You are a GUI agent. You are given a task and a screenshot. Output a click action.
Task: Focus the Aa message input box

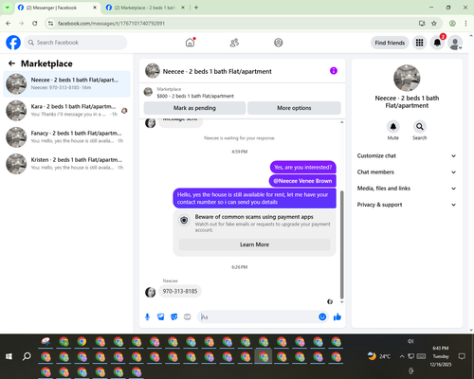click(258, 316)
